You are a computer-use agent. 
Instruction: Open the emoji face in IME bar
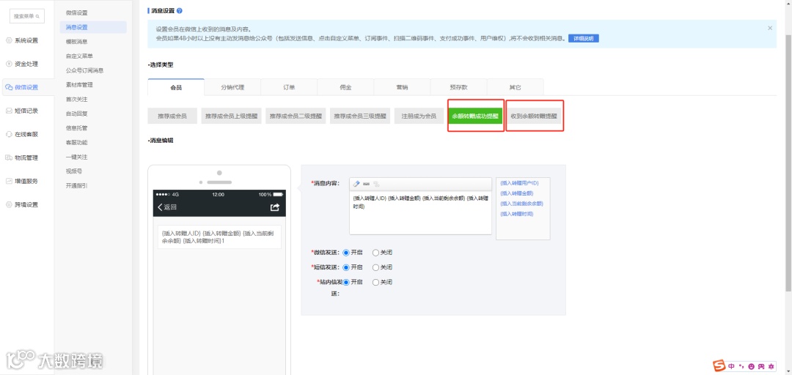coord(751,366)
